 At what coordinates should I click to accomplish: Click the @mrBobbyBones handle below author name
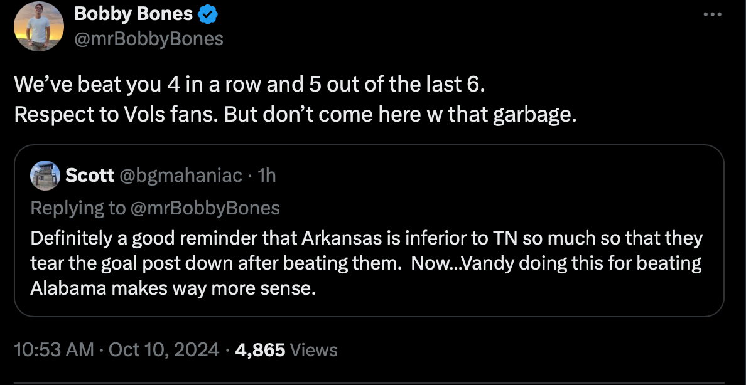[149, 39]
